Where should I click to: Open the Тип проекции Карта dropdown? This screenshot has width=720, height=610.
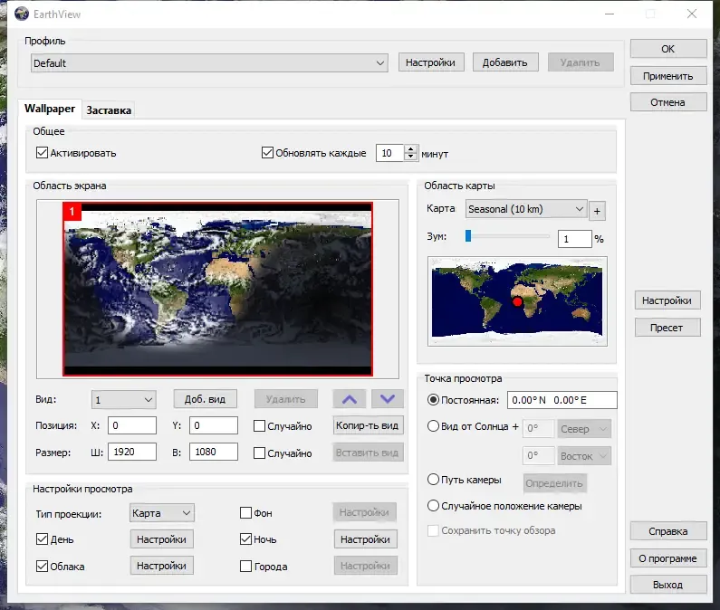pyautogui.click(x=161, y=513)
